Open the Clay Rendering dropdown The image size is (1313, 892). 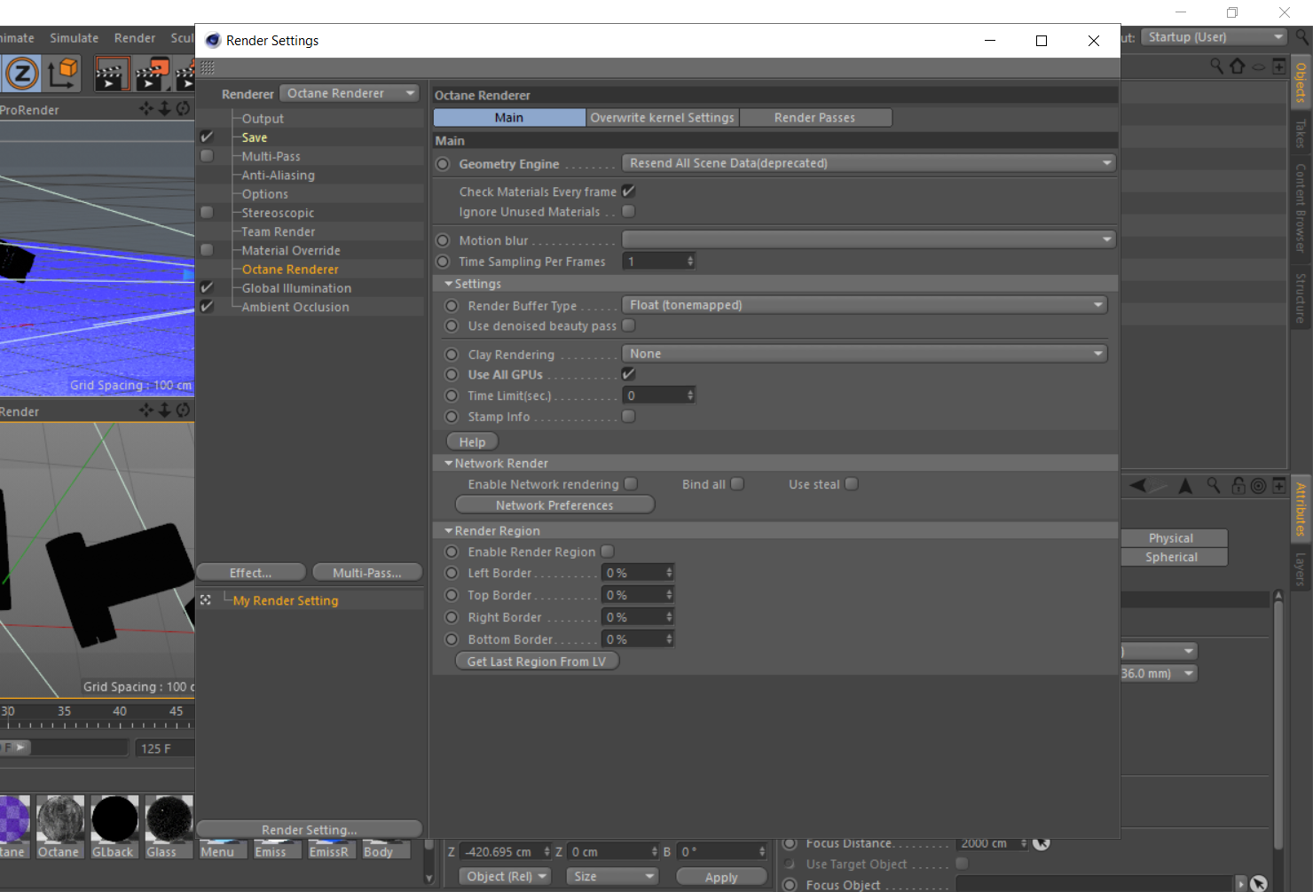point(865,354)
